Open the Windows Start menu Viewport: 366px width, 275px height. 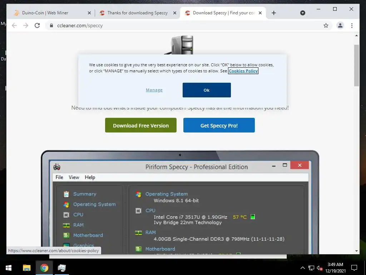[x=9, y=268]
